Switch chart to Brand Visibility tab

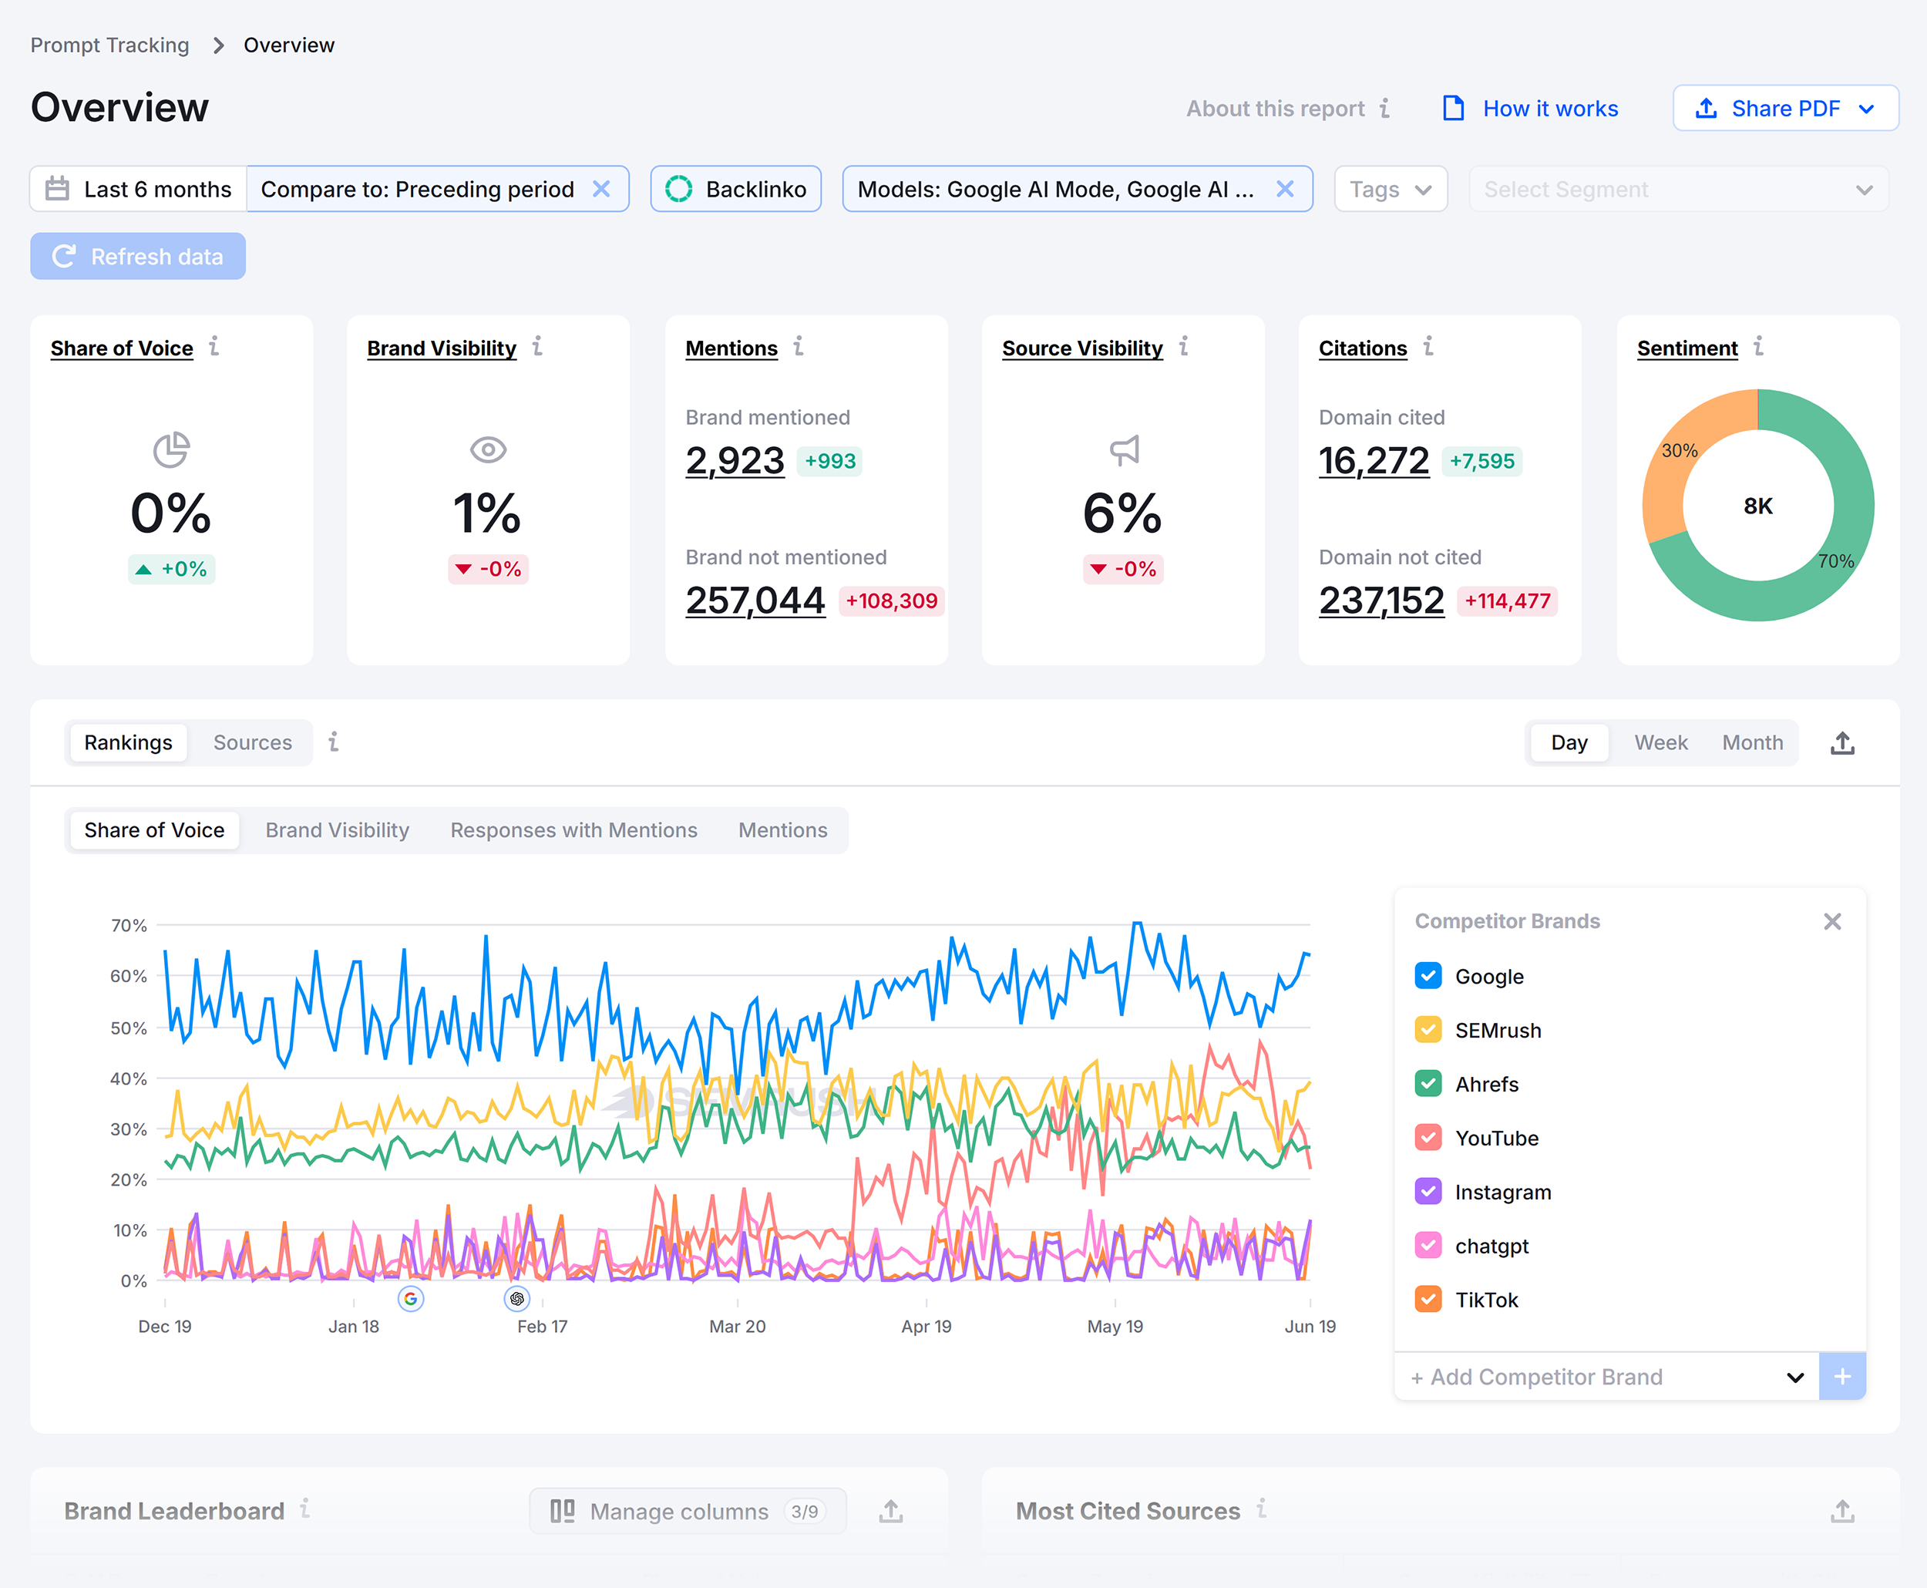338,829
